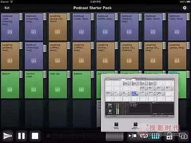Image resolution: width=191 pixels, height=143 pixels.
Task: Click the fade-out wedge icon
Action: (8, 136)
